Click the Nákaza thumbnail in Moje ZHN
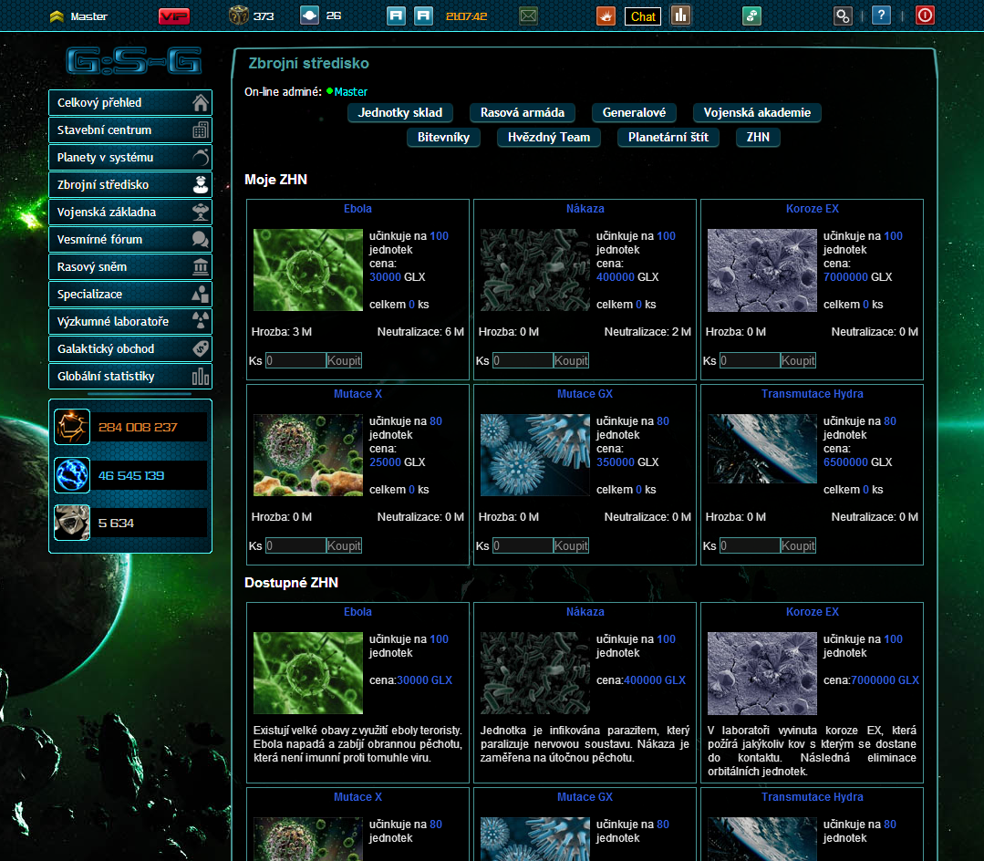This screenshot has height=861, width=984. coord(535,270)
